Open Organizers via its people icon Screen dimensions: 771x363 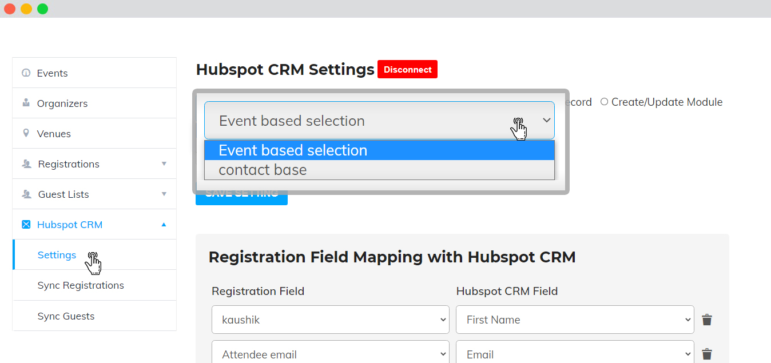pyautogui.click(x=26, y=103)
